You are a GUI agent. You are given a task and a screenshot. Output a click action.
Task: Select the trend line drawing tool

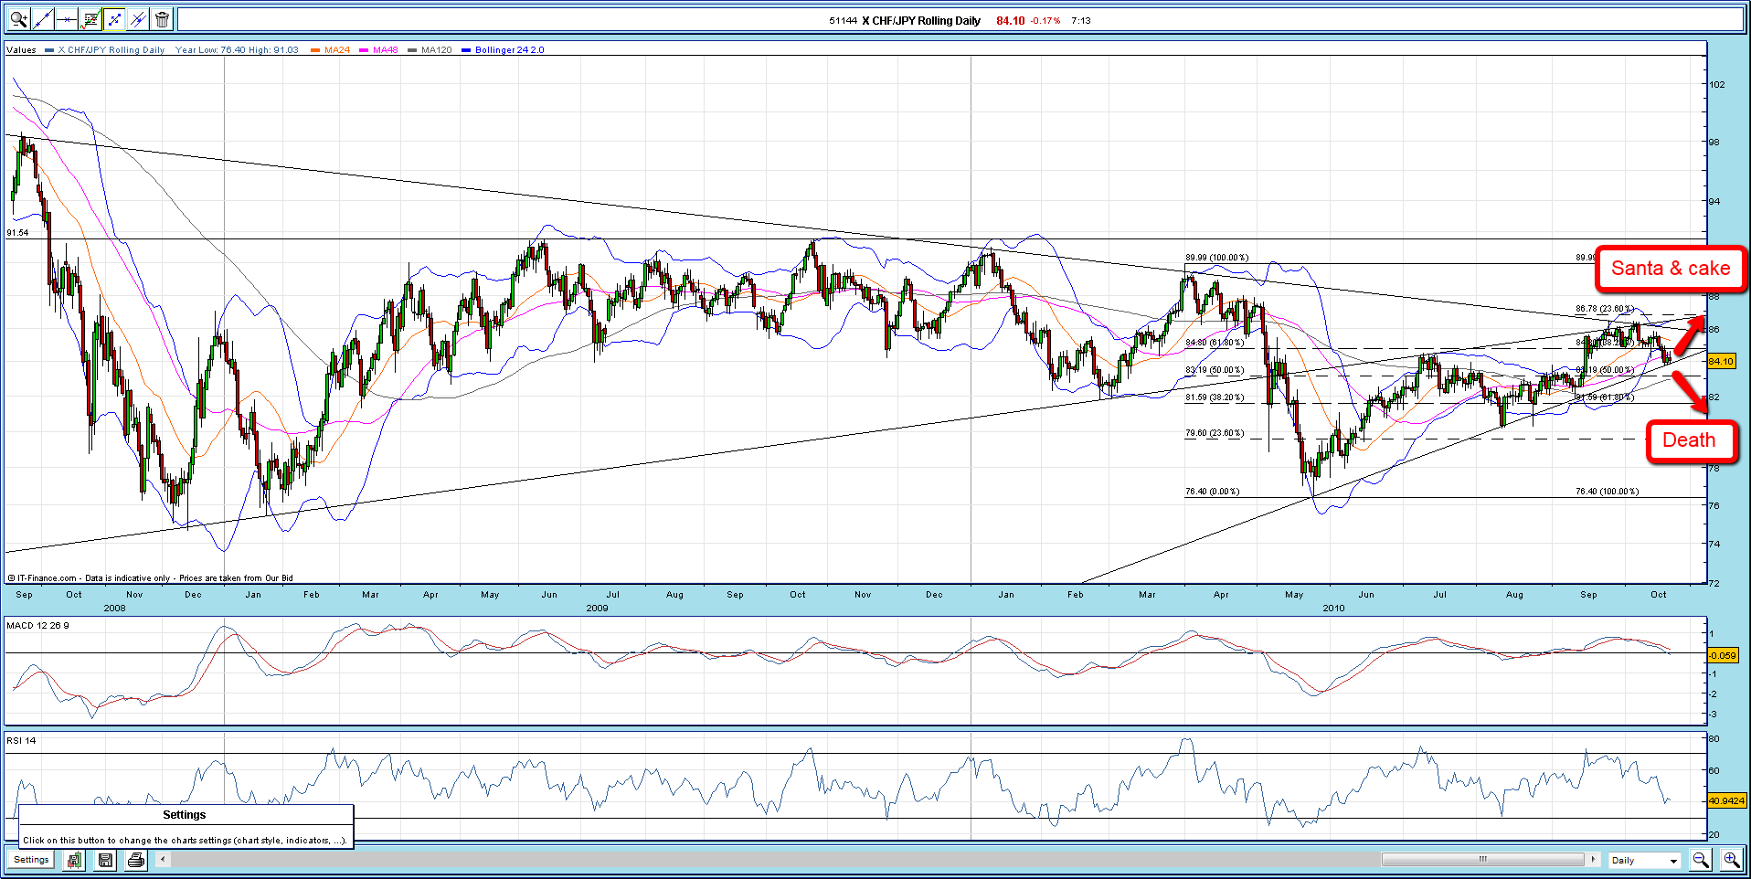point(42,19)
